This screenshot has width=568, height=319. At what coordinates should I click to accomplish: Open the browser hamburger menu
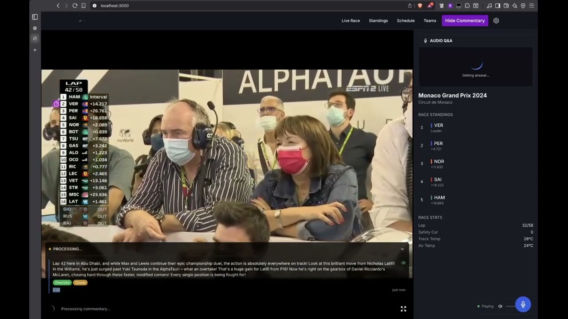click(532, 6)
